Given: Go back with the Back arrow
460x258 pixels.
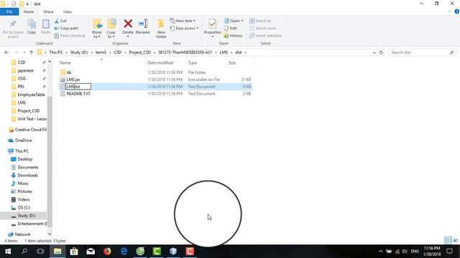Looking at the screenshot, I should [6, 52].
